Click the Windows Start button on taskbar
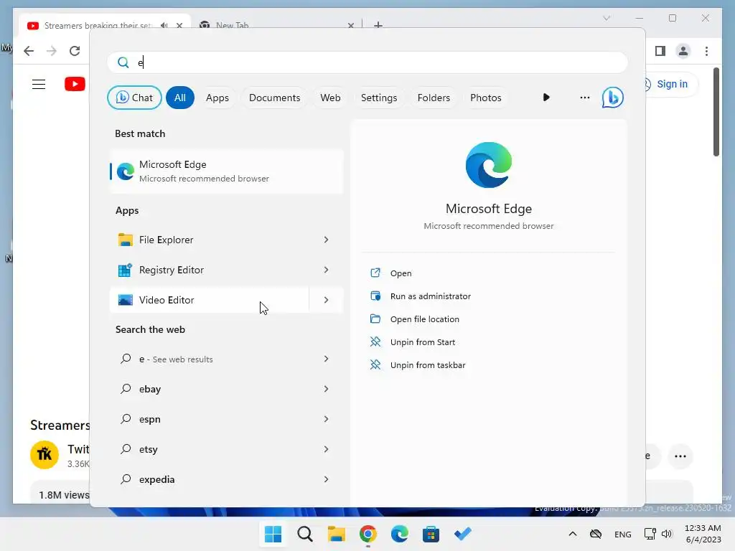Image resolution: width=735 pixels, height=551 pixels. [x=273, y=534]
